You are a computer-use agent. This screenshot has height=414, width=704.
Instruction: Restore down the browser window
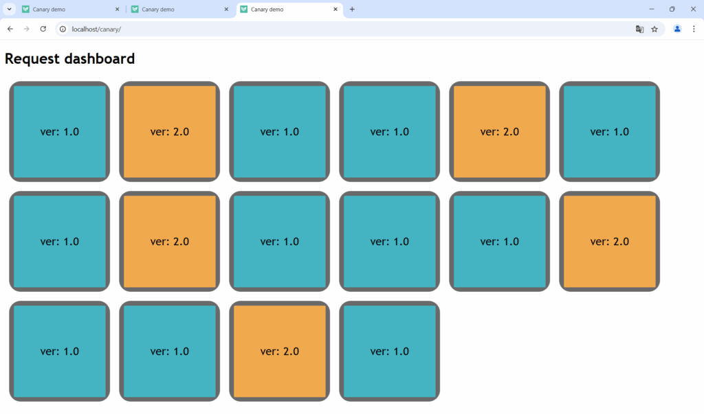click(672, 10)
